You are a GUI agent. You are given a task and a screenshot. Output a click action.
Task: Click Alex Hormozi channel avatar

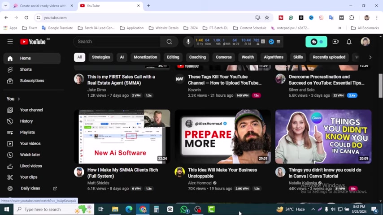coord(179,172)
